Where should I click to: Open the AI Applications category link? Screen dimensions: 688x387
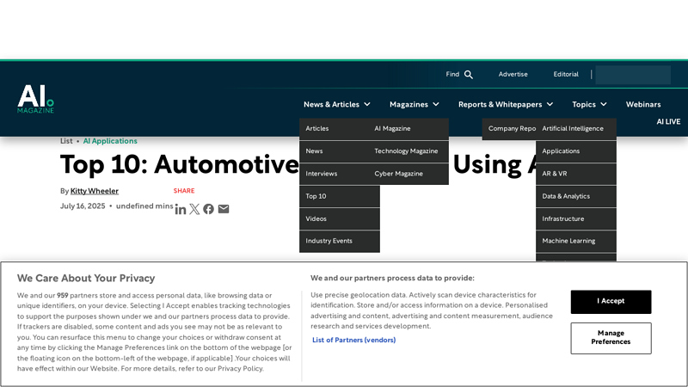110,141
